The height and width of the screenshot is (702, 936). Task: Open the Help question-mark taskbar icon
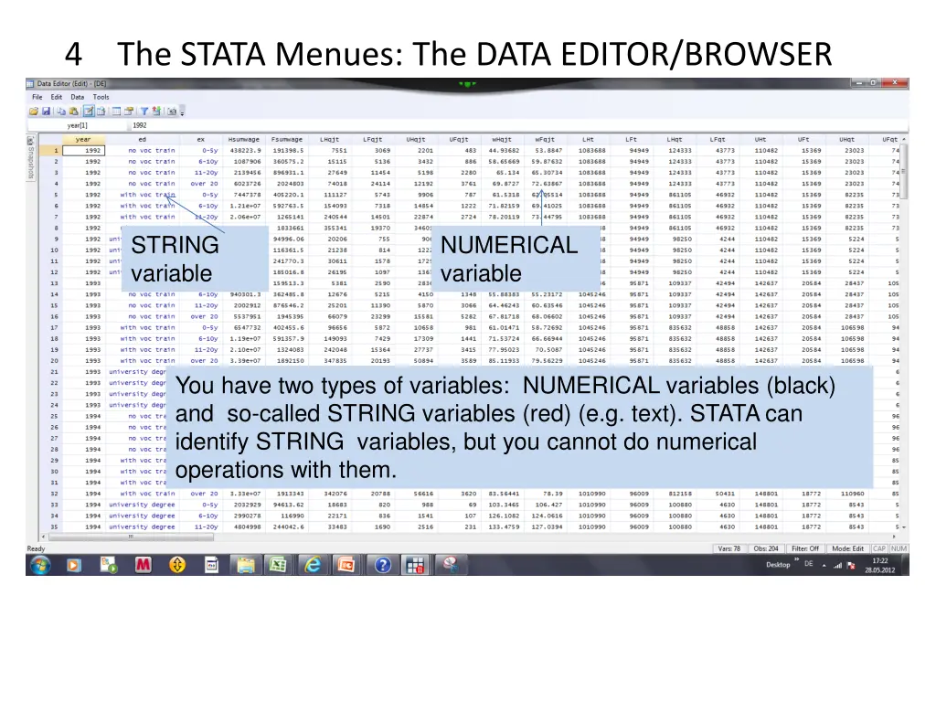pyautogui.click(x=382, y=565)
